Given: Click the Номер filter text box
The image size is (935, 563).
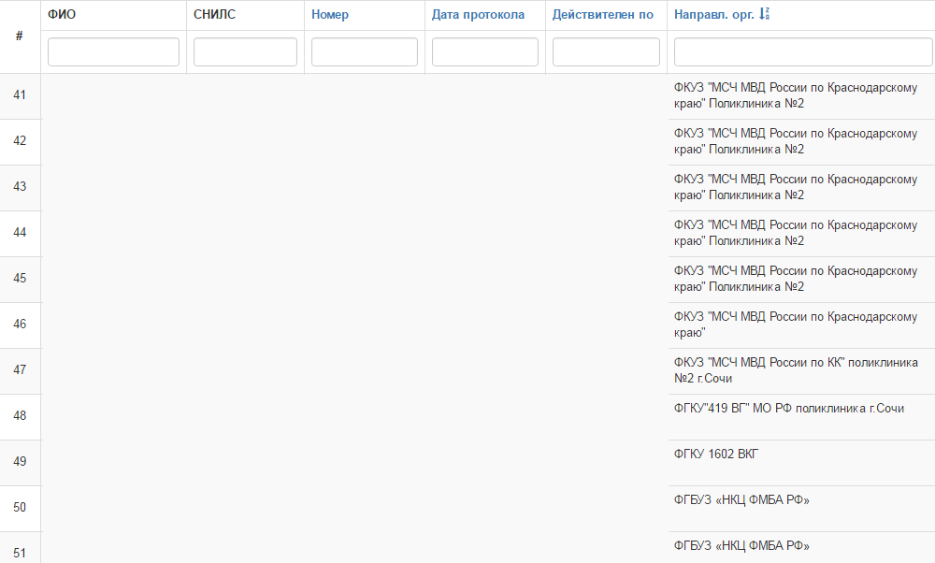Looking at the screenshot, I should (x=365, y=52).
